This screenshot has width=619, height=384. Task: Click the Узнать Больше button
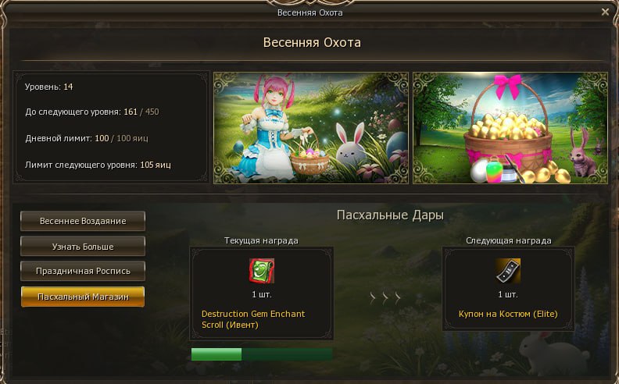coord(83,247)
